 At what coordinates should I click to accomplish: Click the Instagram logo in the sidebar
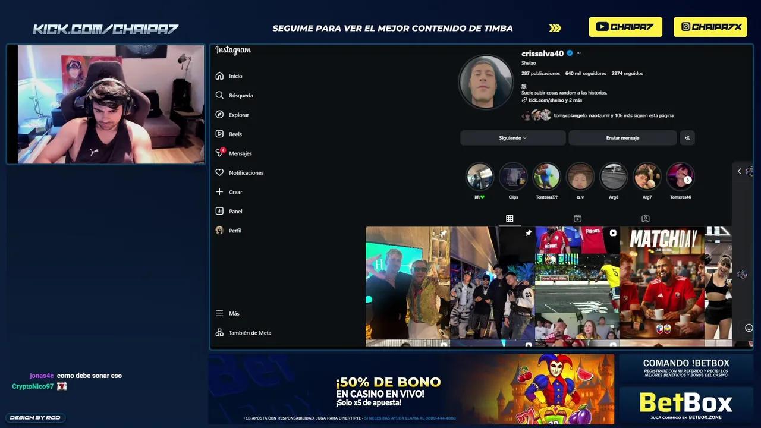(x=233, y=51)
